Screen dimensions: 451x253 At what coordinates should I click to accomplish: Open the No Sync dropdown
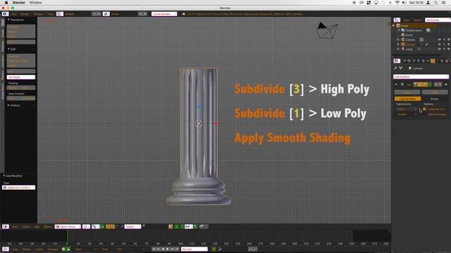tap(194, 249)
